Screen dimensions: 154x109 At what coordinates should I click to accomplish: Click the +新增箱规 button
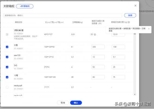tap(25, 6)
